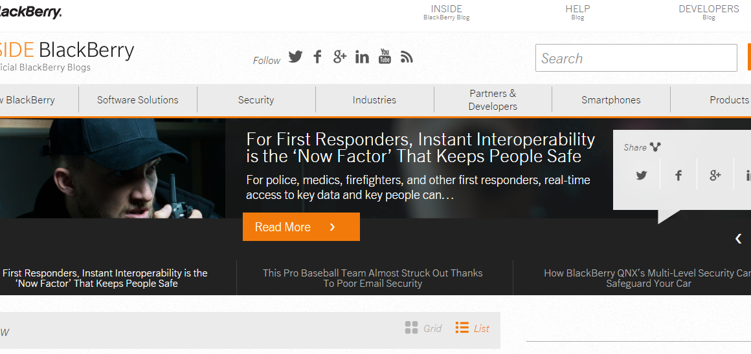Open the Smartphones menu
The height and width of the screenshot is (354, 751).
point(611,100)
